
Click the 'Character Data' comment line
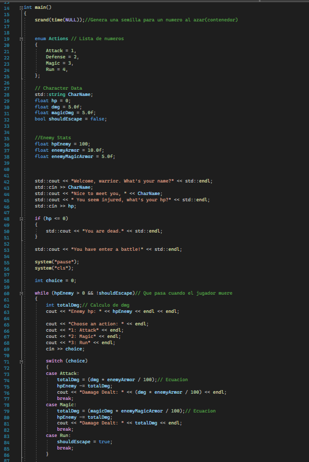pos(58,88)
